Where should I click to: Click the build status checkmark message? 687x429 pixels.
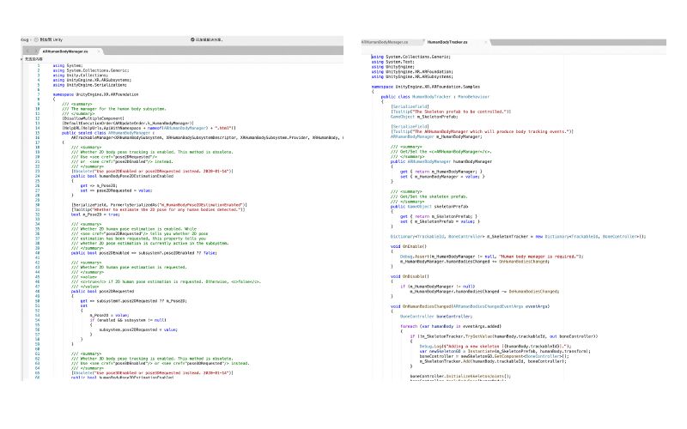(x=206, y=39)
